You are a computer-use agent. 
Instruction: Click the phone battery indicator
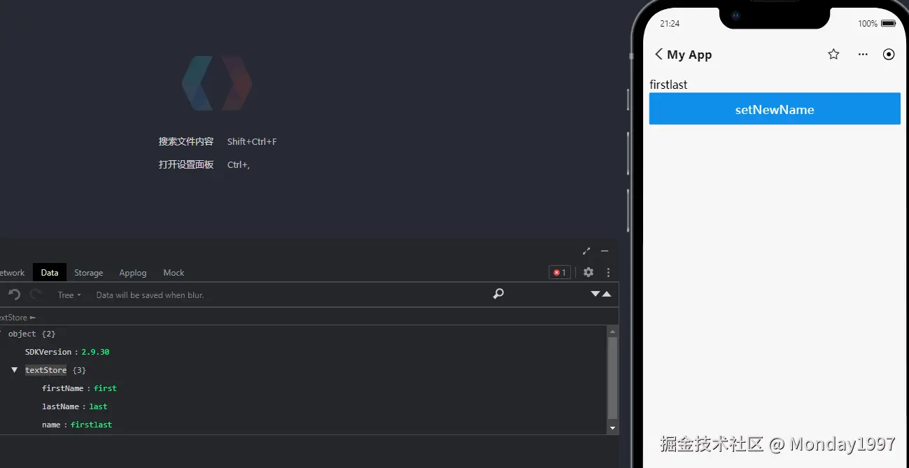click(x=888, y=24)
